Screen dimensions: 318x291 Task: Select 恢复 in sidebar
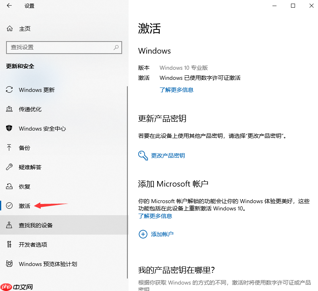64,186
